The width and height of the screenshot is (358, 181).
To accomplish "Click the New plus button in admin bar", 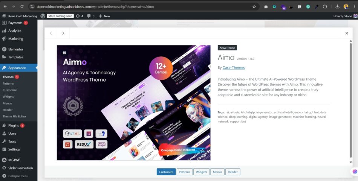I will point(104,16).
